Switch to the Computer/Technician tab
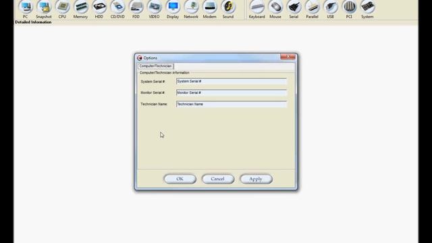Image resolution: width=432 pixels, height=243 pixels. 155,66
